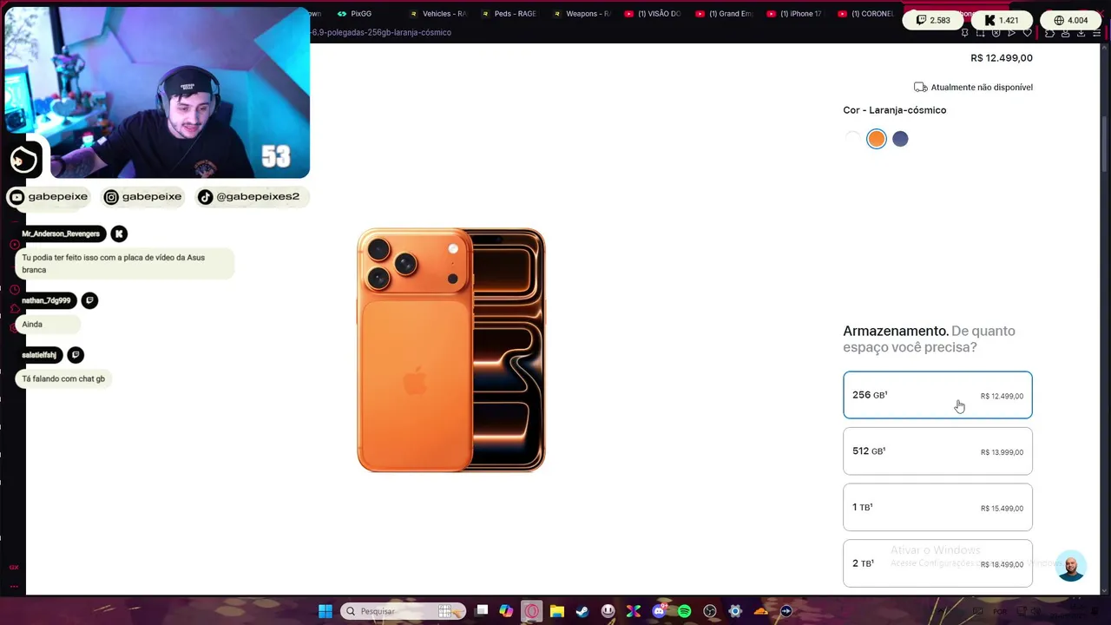
Task: Choose the 1 TB storage option
Action: coord(937,508)
